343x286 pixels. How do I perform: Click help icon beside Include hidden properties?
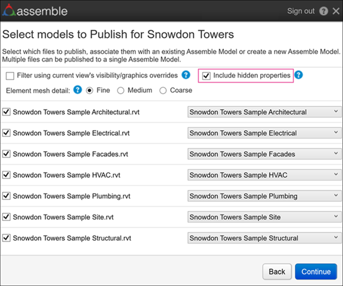(x=299, y=76)
